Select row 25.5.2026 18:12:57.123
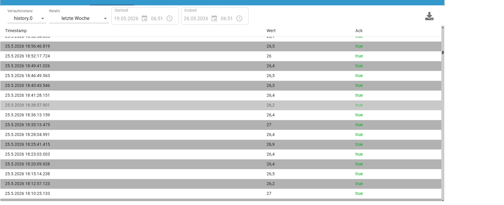The image size is (504, 205). (221, 184)
